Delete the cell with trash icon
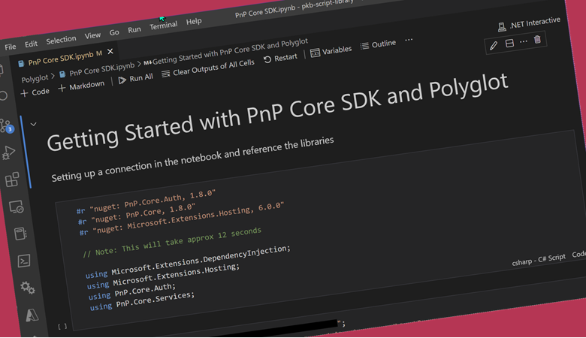Screen dimensions: 586x338 (537, 39)
